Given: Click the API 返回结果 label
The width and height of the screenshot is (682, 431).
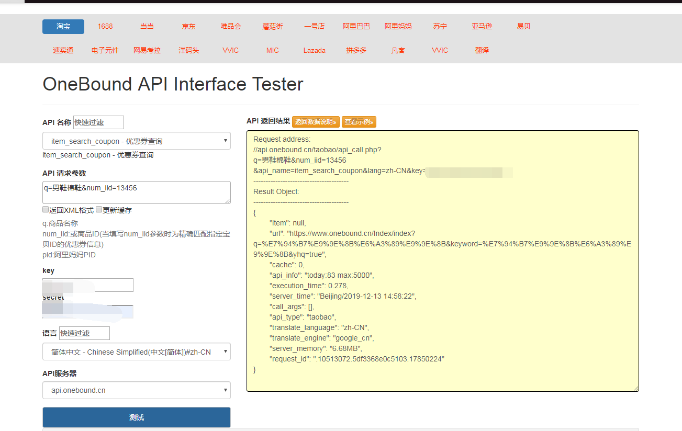Looking at the screenshot, I should (x=268, y=121).
